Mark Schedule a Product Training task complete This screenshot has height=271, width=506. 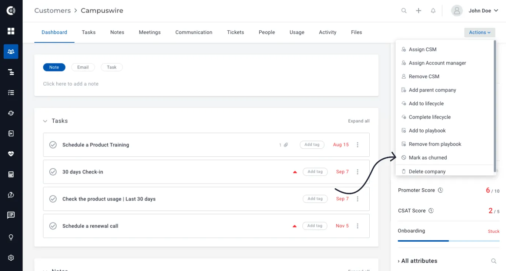53,145
